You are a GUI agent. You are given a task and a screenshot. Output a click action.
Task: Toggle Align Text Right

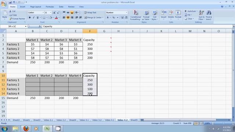(72, 18)
